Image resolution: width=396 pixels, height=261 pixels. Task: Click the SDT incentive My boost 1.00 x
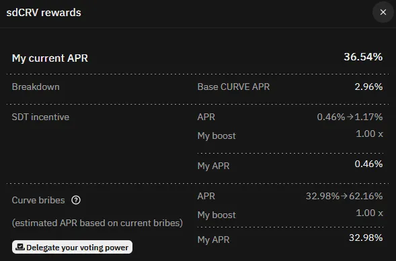click(370, 134)
